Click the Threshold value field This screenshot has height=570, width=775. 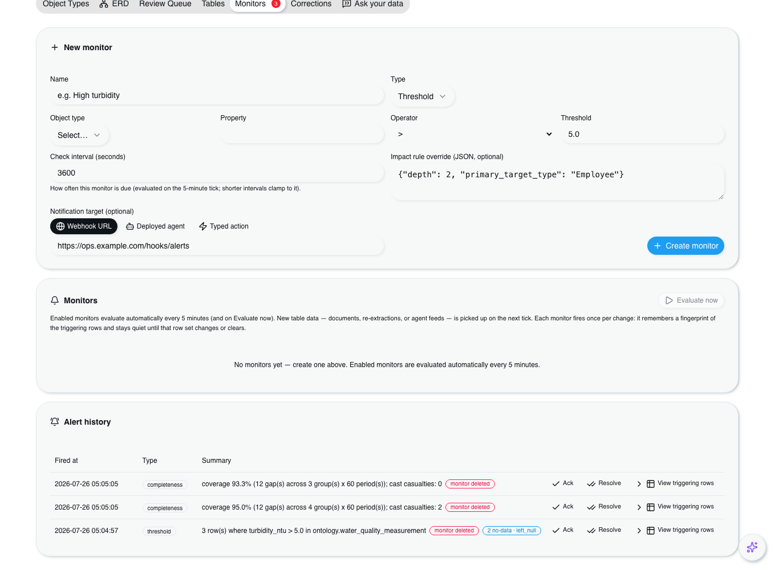(x=642, y=135)
